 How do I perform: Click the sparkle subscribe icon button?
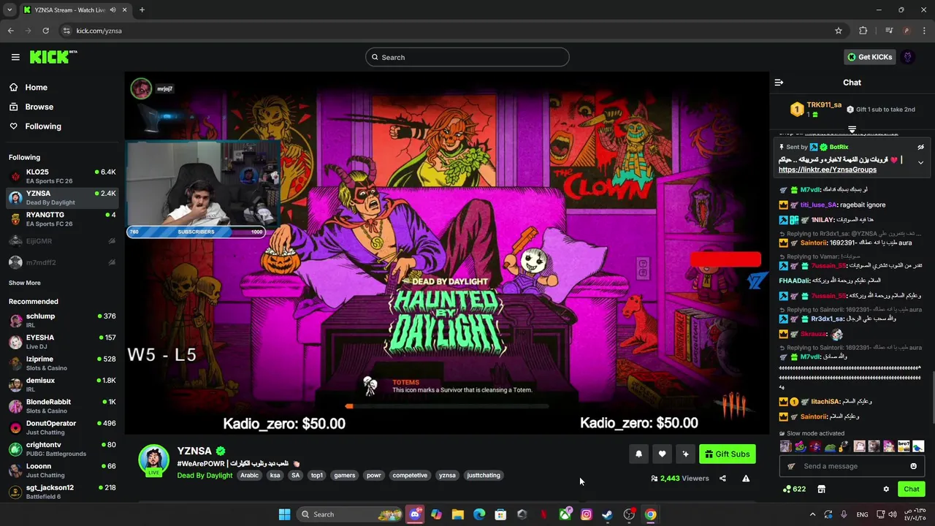coord(685,454)
